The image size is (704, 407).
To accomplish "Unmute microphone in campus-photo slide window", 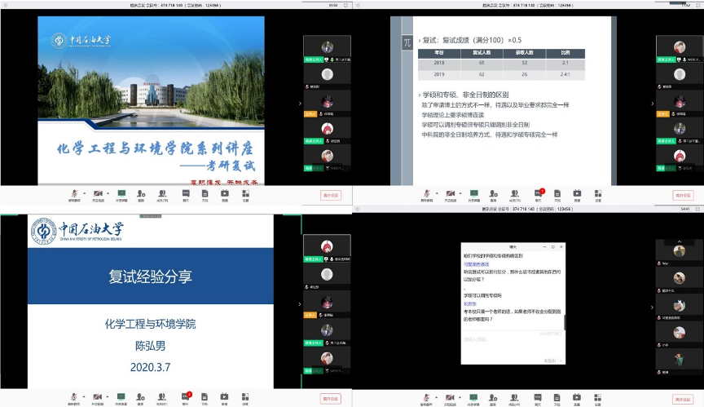I will point(74,195).
